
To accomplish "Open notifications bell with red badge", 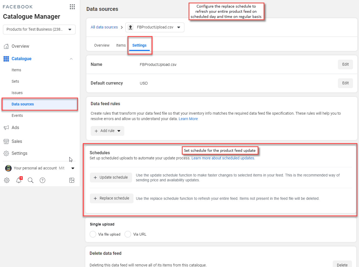I will 19,180.
